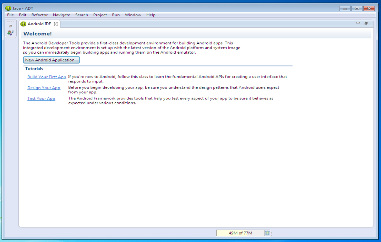Viewport: 381px width, 242px height.
Task: Open the Package Explorer fast view icon
Action: [x=10, y=33]
